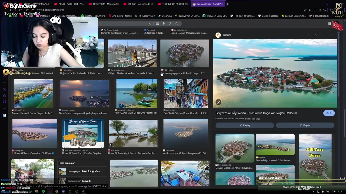346x194 pixels.
Task: Click the Git button to visit Villacım
Action: click(329, 113)
